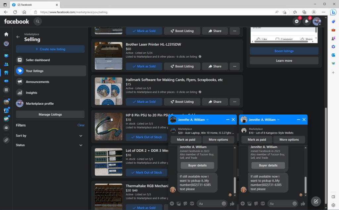Go to Facebook Home icon in sidebar

pos(6,34)
